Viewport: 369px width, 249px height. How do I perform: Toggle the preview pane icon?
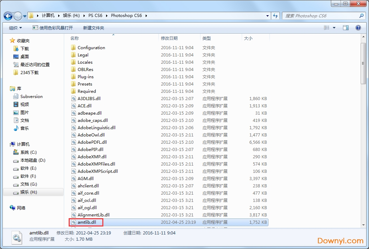345,28
